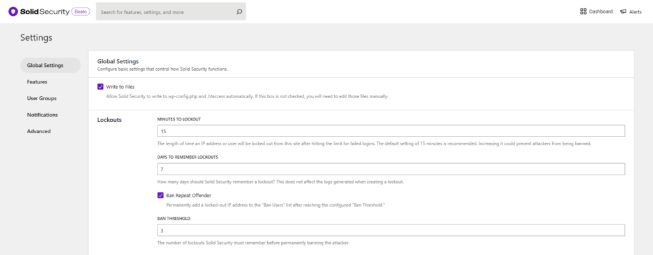Click the search magnifier icon
653x255 pixels.
coord(239,11)
